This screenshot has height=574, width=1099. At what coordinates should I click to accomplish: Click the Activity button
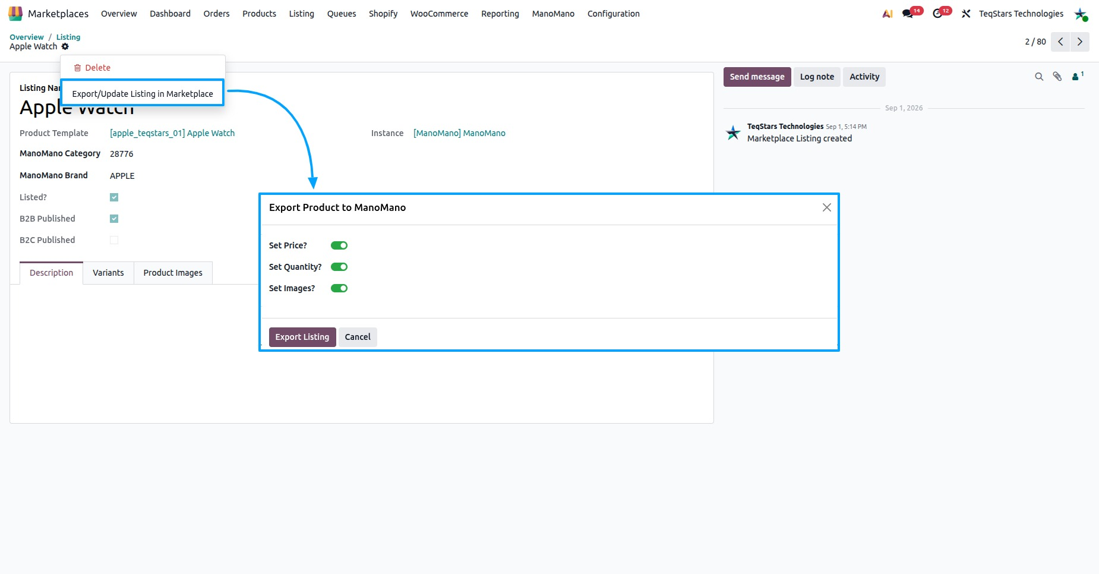tap(864, 77)
